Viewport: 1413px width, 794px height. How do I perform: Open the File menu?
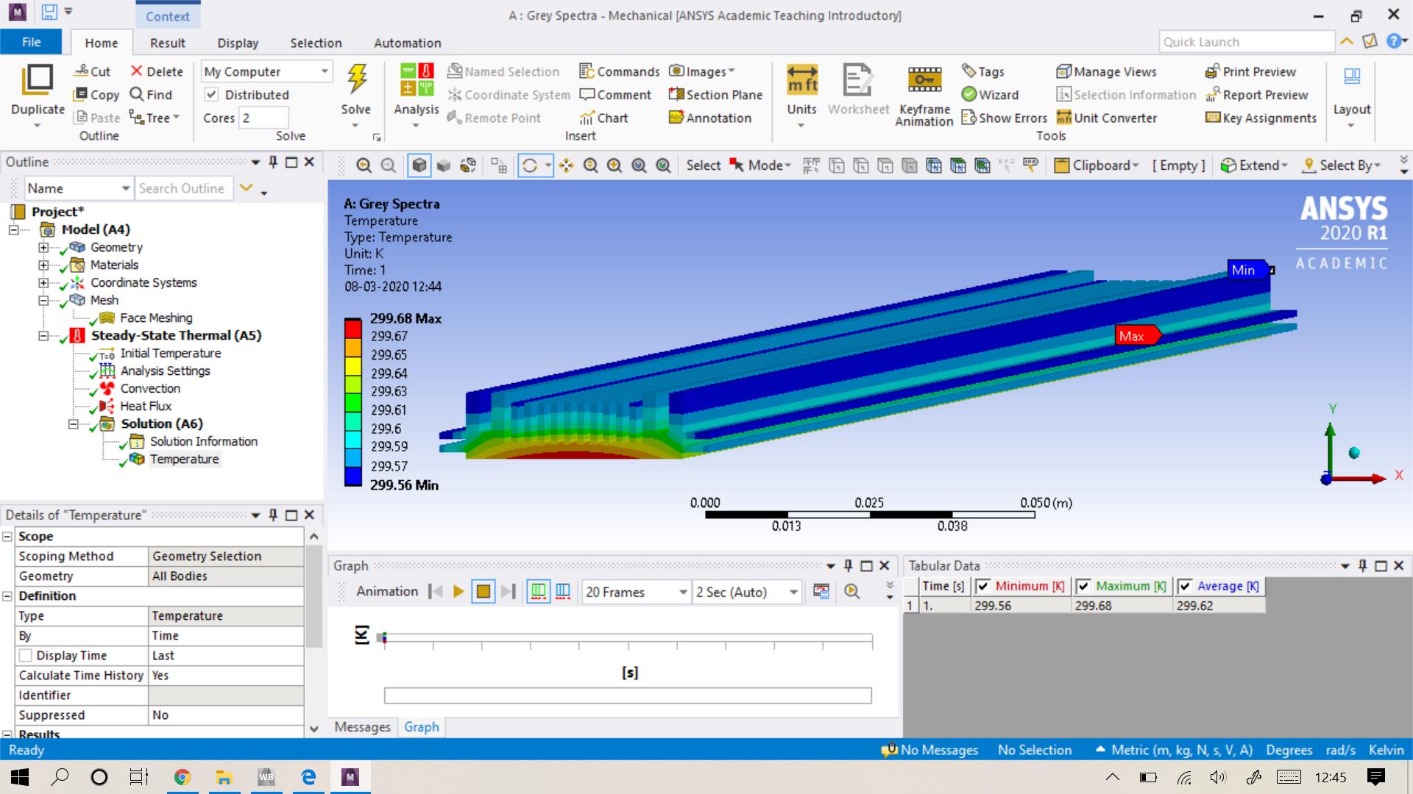click(31, 42)
